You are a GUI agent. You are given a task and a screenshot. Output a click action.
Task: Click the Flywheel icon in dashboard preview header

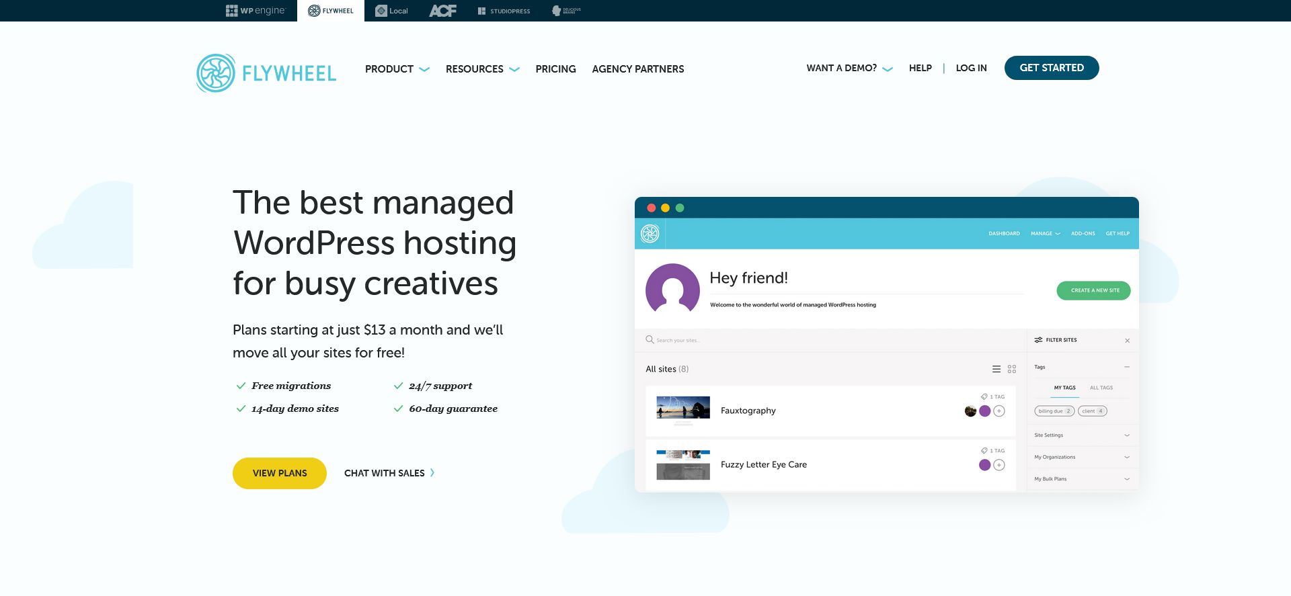650,233
